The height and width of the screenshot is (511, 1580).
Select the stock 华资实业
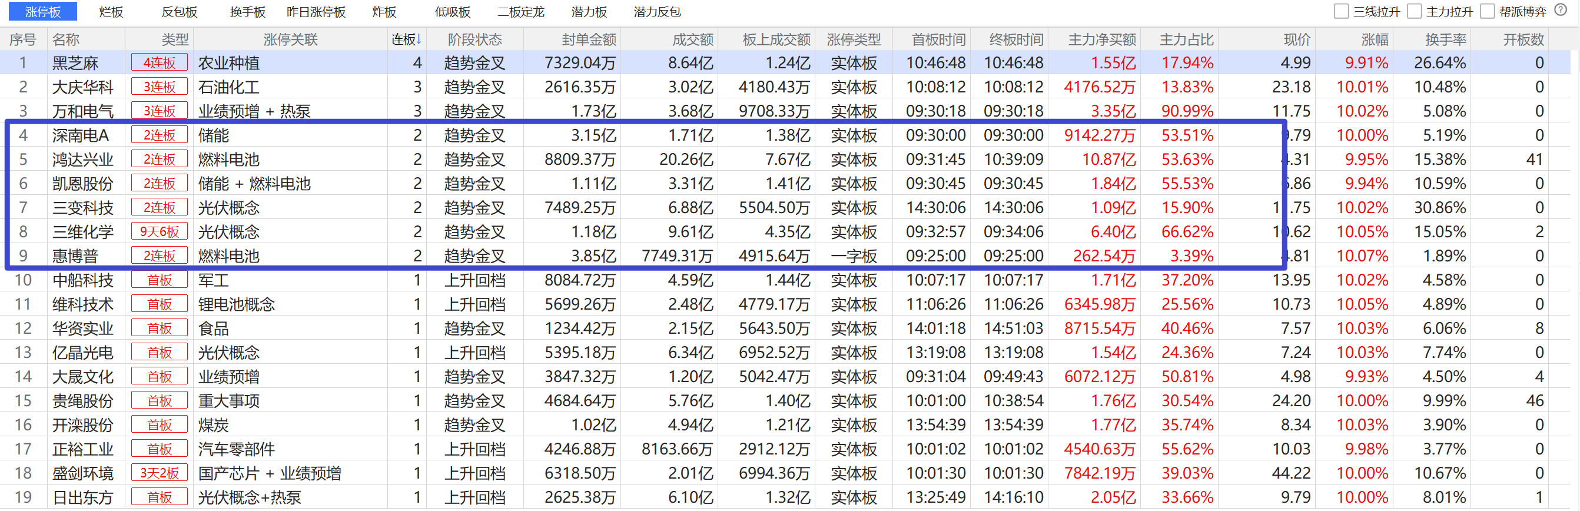(x=83, y=328)
